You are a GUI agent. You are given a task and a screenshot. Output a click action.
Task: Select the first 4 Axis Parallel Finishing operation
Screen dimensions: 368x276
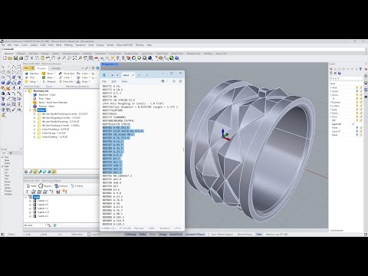[62, 114]
